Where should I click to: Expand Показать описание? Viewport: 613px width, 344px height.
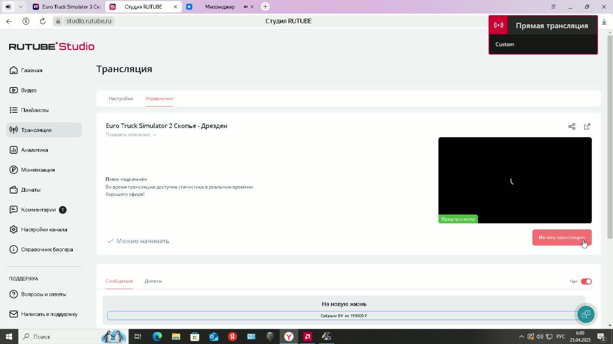[131, 135]
